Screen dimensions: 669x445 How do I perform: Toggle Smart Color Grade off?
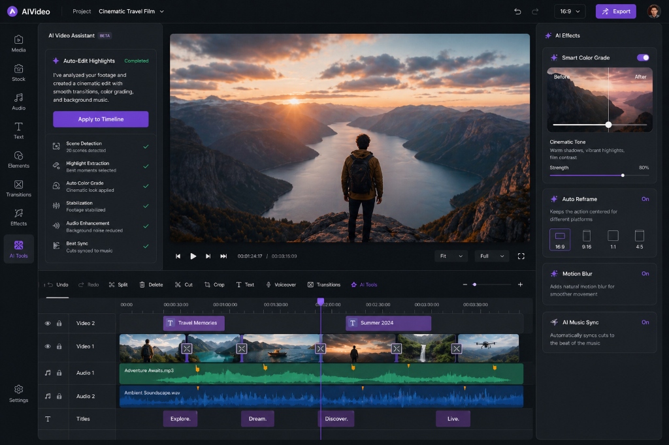(643, 57)
